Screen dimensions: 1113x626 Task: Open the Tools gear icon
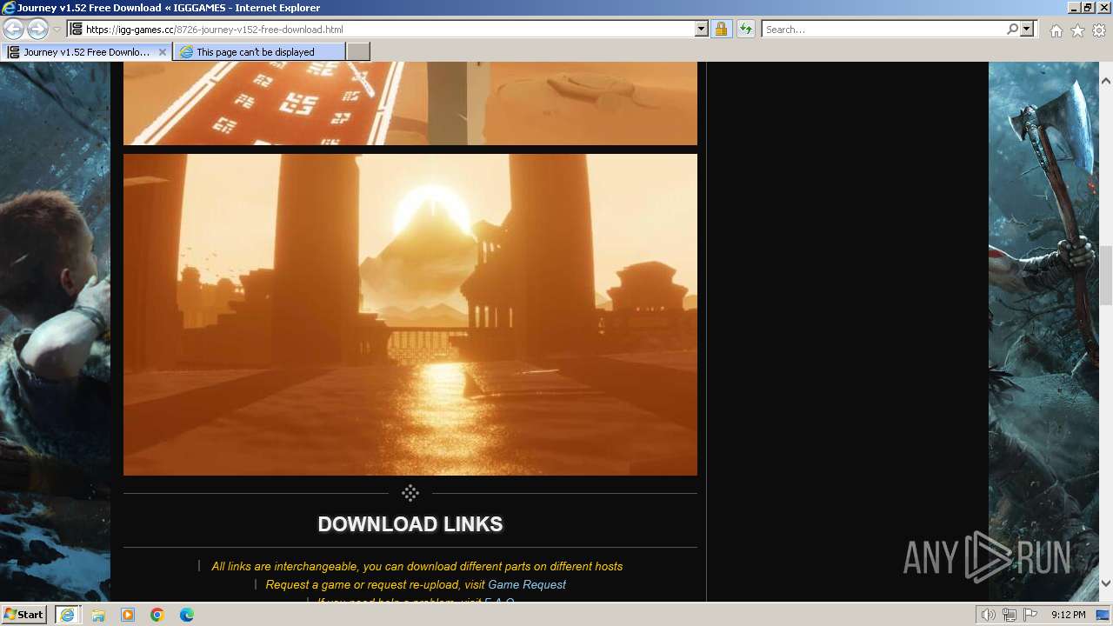click(x=1099, y=30)
